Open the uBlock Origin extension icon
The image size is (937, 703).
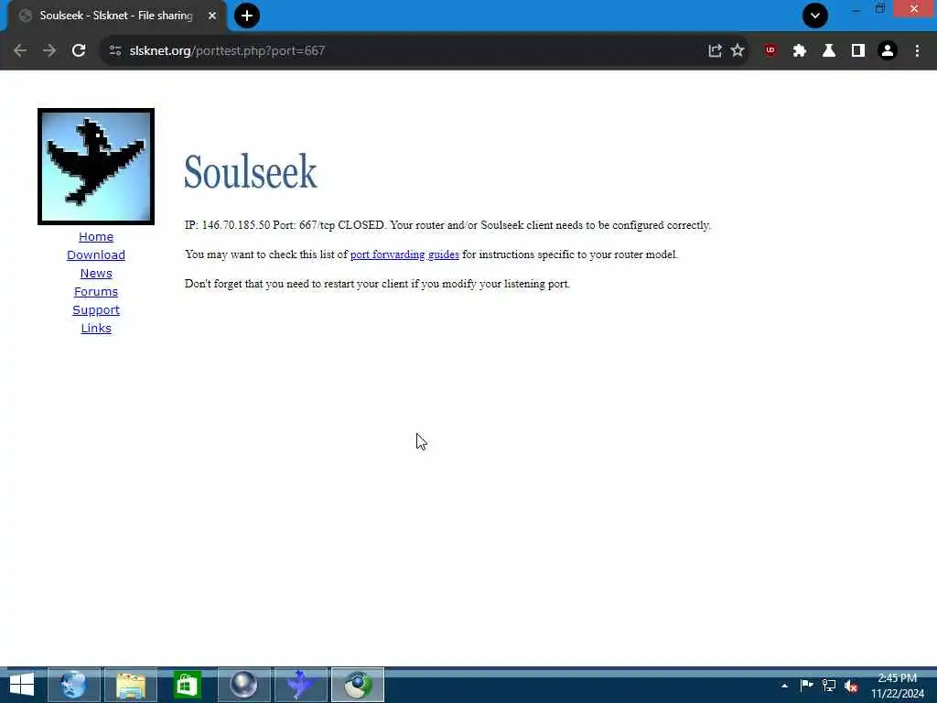[x=770, y=51]
